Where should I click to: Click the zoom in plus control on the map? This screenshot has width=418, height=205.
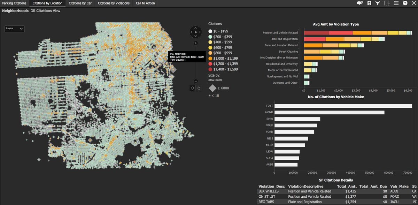[196, 43]
